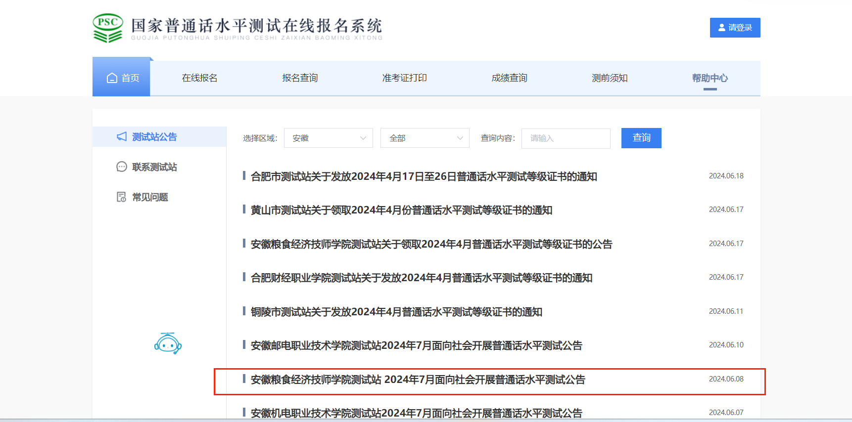Open the 在线报名 menu tab
Image resolution: width=852 pixels, height=422 pixels.
point(199,78)
